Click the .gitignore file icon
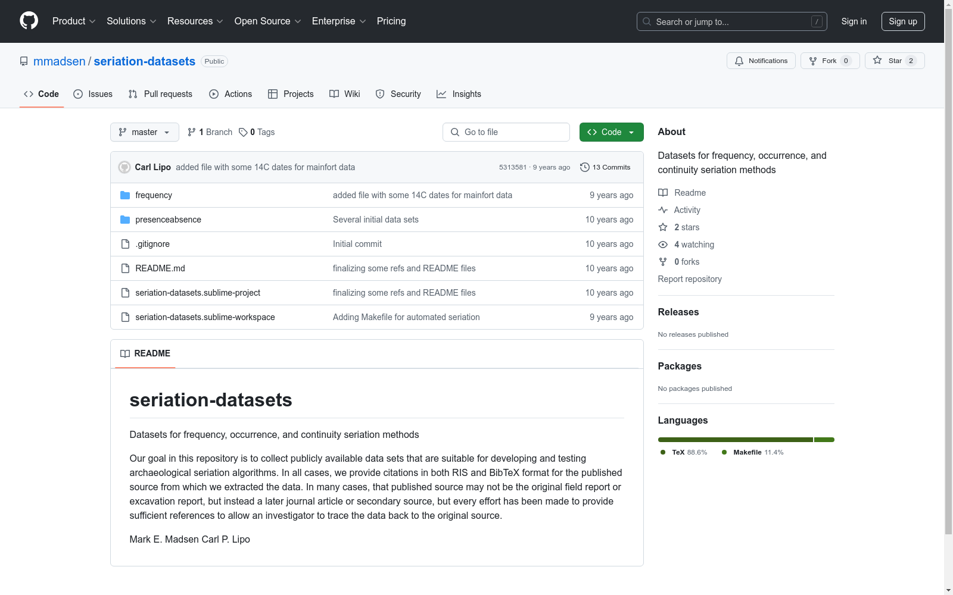Viewport: 953px width, 595px height. (x=125, y=244)
